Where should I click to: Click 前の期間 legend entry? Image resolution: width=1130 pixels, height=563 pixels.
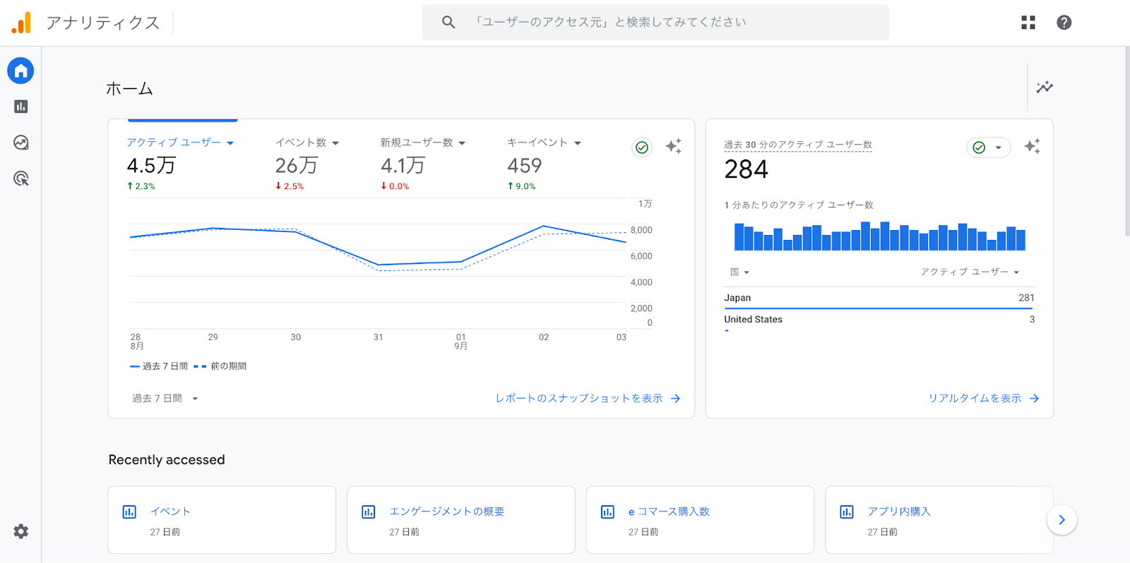pos(220,366)
